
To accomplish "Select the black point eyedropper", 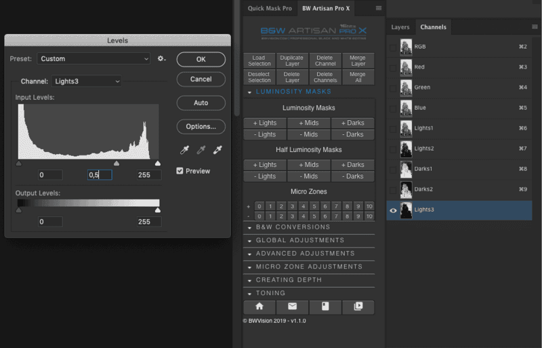I will [x=184, y=150].
